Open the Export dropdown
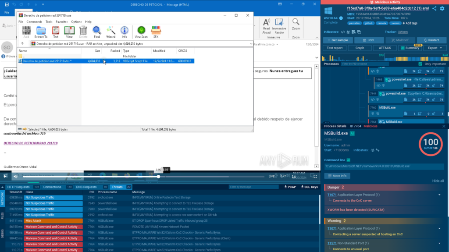 tap(435, 48)
